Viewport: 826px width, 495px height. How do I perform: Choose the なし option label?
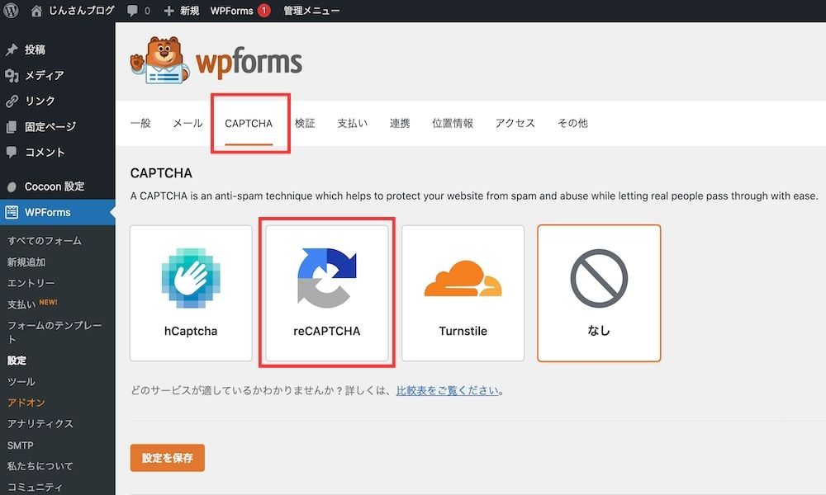point(599,330)
